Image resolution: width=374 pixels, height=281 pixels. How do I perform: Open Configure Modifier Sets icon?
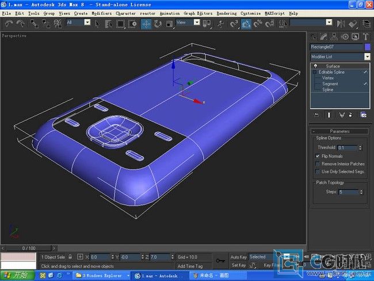[x=364, y=115]
